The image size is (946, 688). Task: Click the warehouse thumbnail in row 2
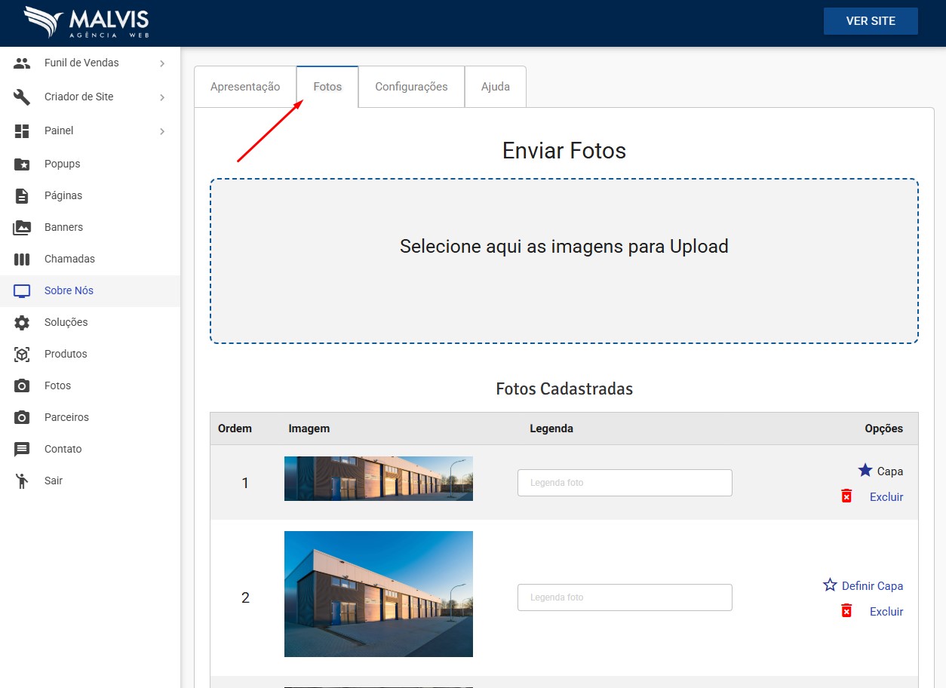379,594
